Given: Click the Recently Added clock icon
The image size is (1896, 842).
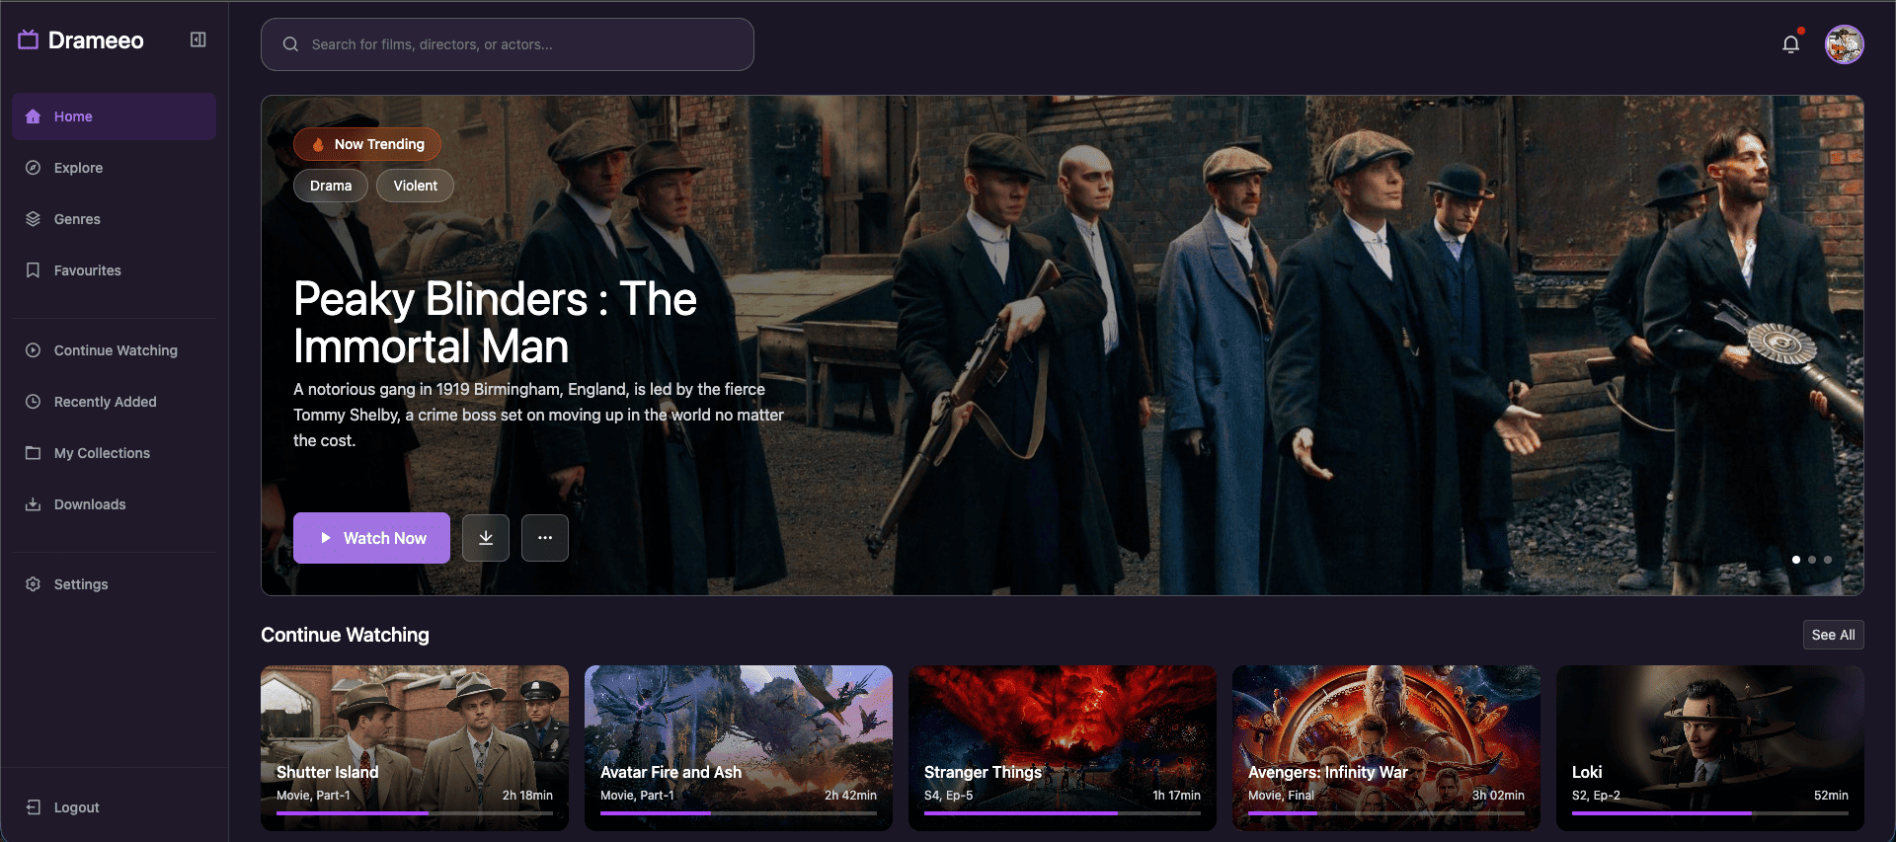Looking at the screenshot, I should [33, 402].
